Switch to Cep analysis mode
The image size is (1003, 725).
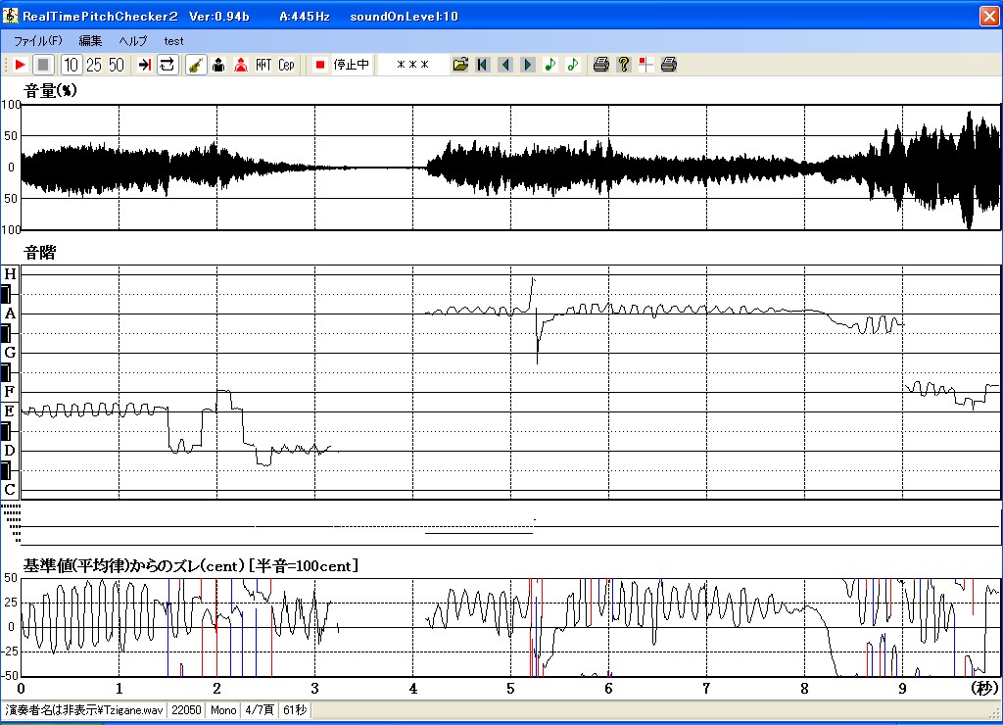[286, 65]
